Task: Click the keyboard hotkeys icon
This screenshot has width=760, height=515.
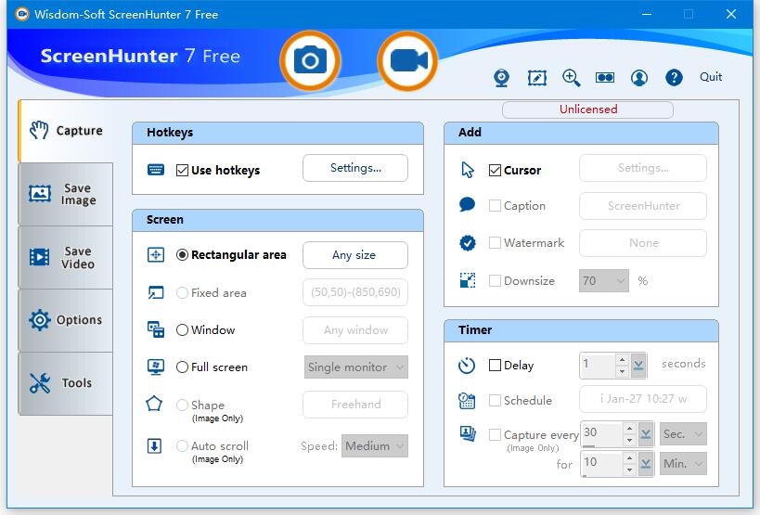Action: click(x=156, y=170)
